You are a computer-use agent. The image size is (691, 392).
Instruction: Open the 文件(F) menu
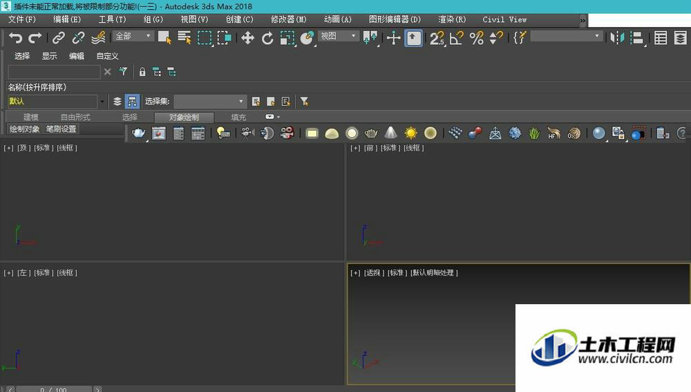coord(22,19)
